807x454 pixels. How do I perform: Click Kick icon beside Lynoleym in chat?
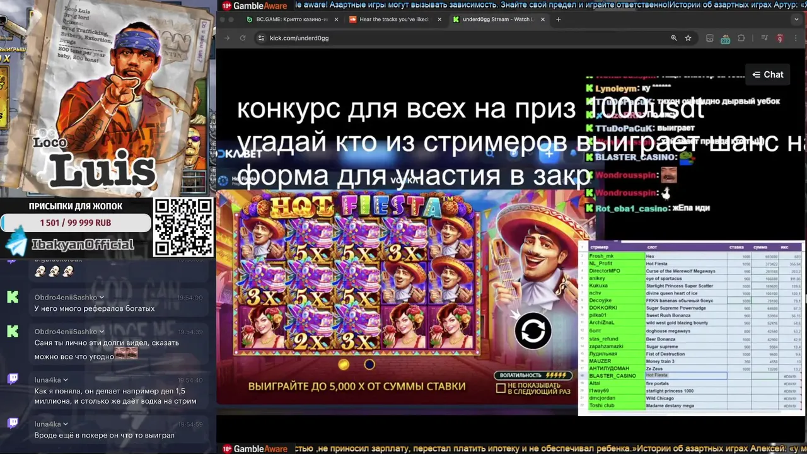point(589,89)
